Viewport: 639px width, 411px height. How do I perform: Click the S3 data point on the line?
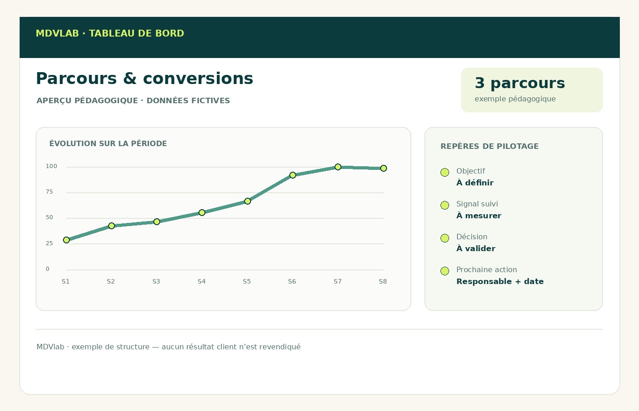click(x=157, y=222)
